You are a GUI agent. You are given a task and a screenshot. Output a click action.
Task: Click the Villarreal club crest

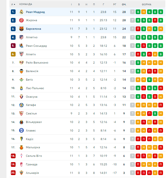(x=21, y=122)
